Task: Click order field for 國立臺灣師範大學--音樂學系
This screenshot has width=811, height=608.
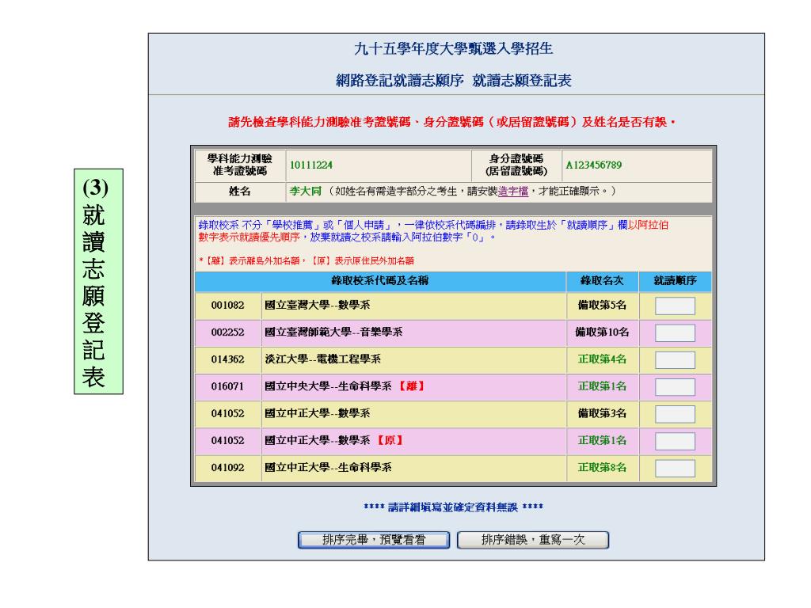Action: click(x=675, y=332)
